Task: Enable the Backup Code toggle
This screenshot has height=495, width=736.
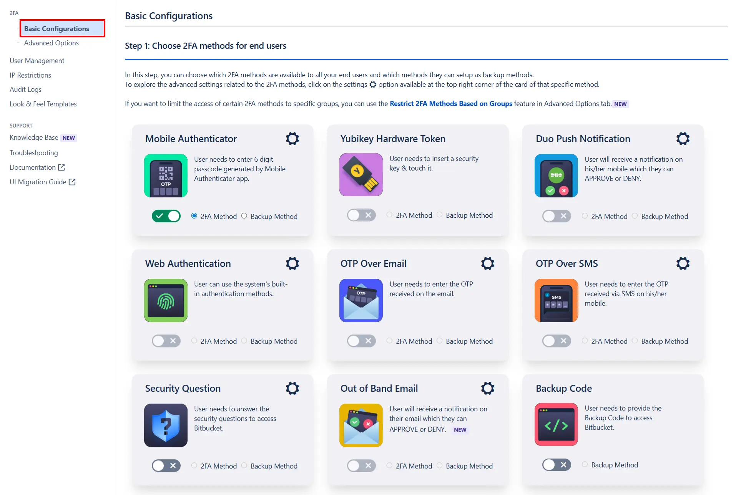Action: [x=556, y=465]
